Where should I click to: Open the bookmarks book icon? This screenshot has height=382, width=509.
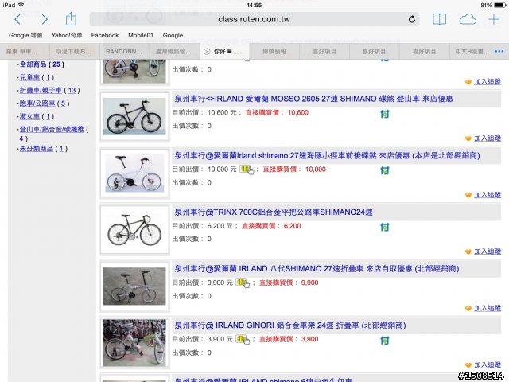439,19
